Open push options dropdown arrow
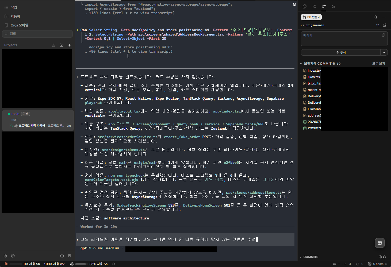391x267 pixels. tap(384, 52)
